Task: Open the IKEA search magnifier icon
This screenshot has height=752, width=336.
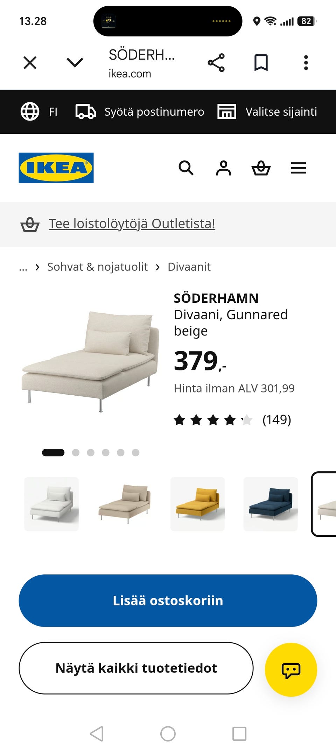Action: [x=186, y=168]
